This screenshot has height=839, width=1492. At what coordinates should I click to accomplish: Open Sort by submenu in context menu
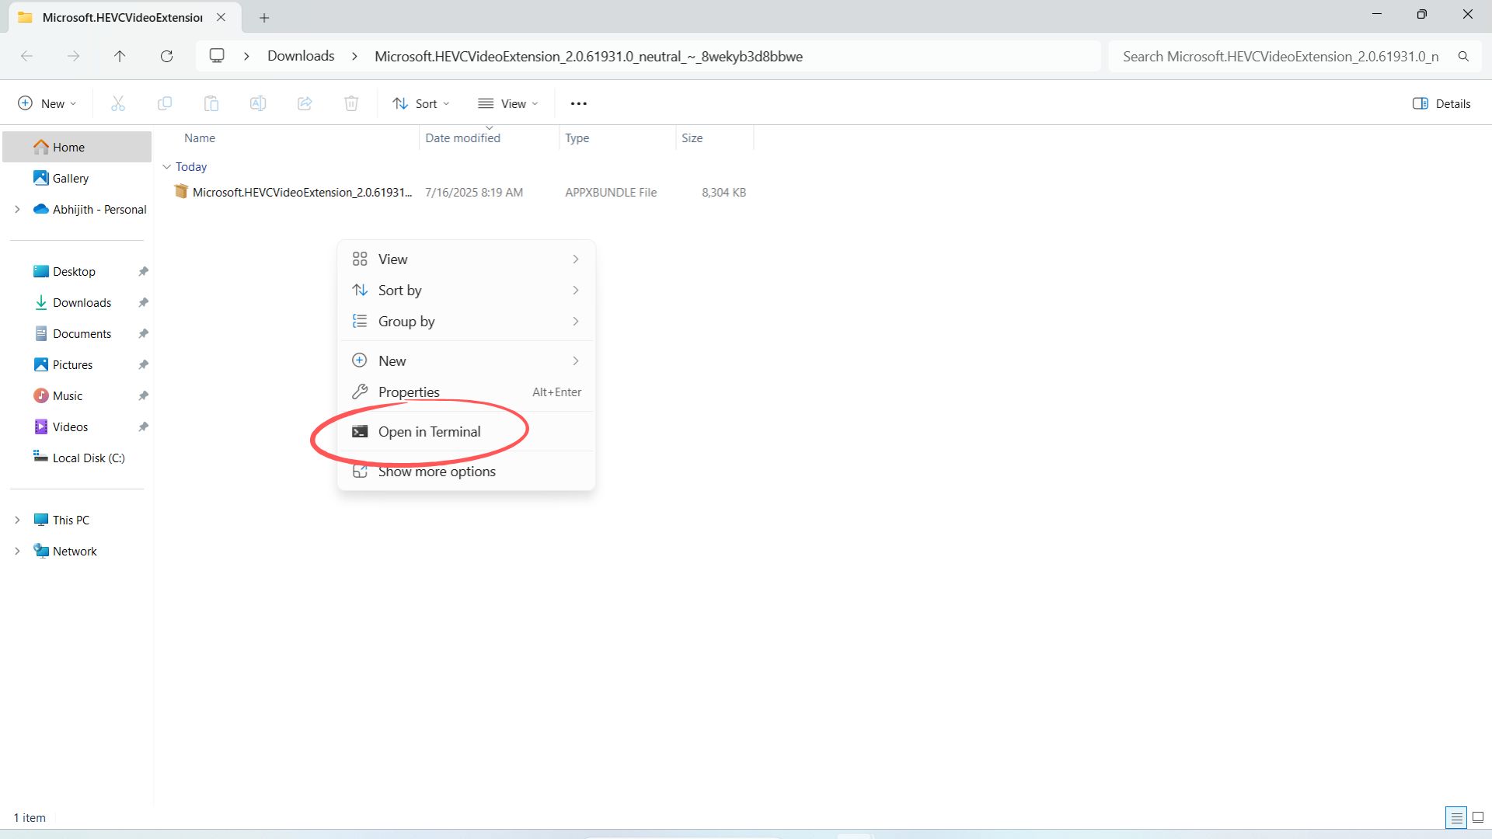pyautogui.click(x=466, y=290)
